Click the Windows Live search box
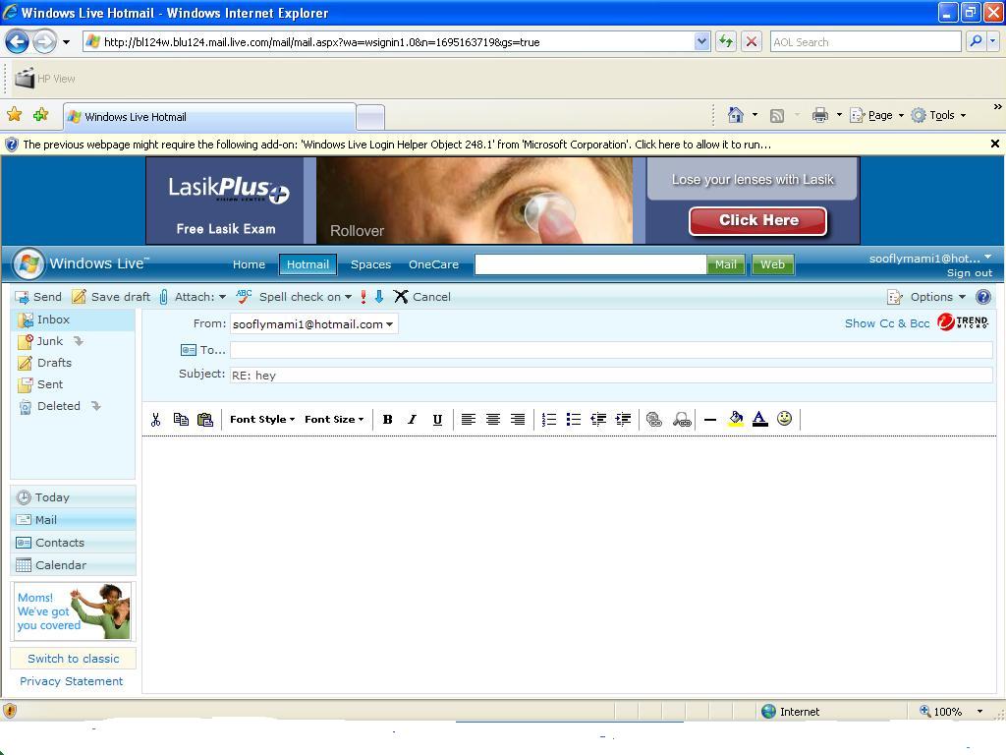The width and height of the screenshot is (1006, 755). [x=590, y=264]
